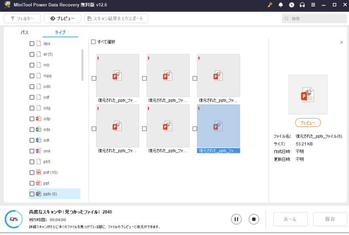Click the 保存 button

click(330, 219)
